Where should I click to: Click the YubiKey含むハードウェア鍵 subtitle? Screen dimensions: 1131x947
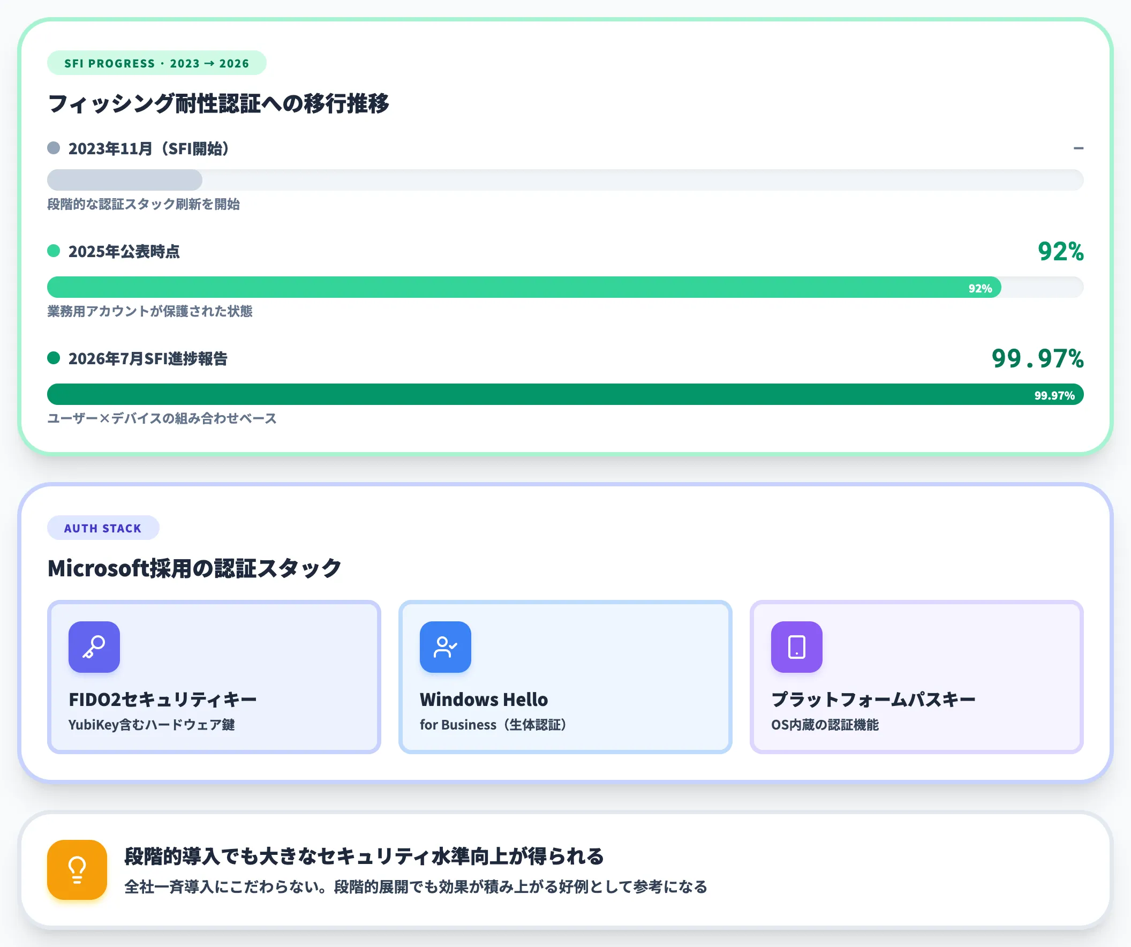click(152, 725)
